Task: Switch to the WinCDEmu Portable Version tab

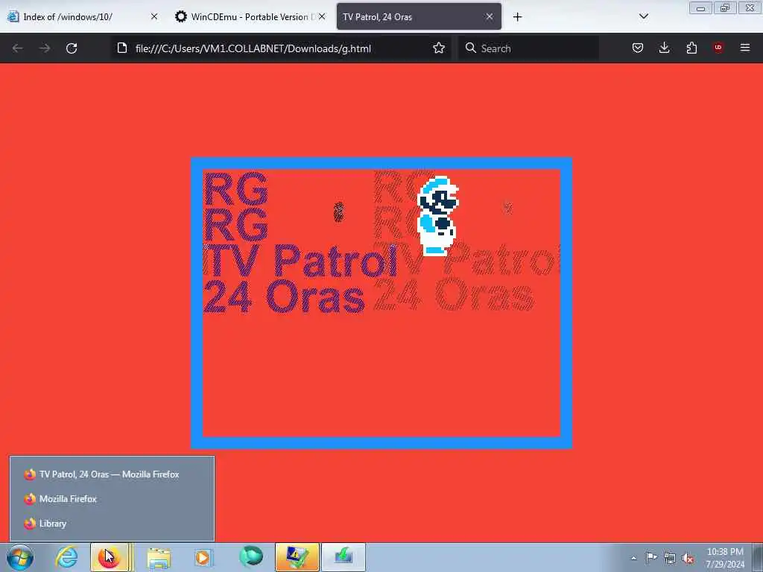Action: point(250,16)
